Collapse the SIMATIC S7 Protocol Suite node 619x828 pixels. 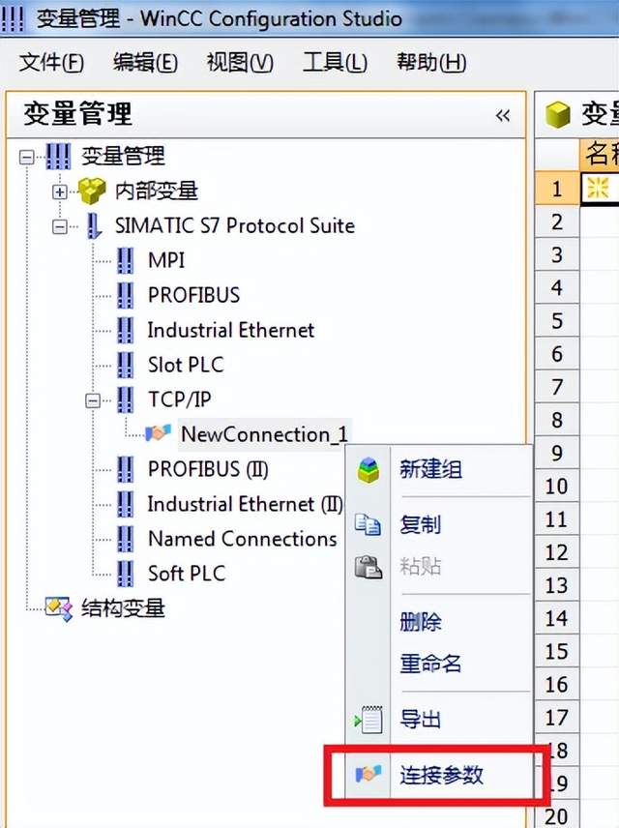point(60,226)
